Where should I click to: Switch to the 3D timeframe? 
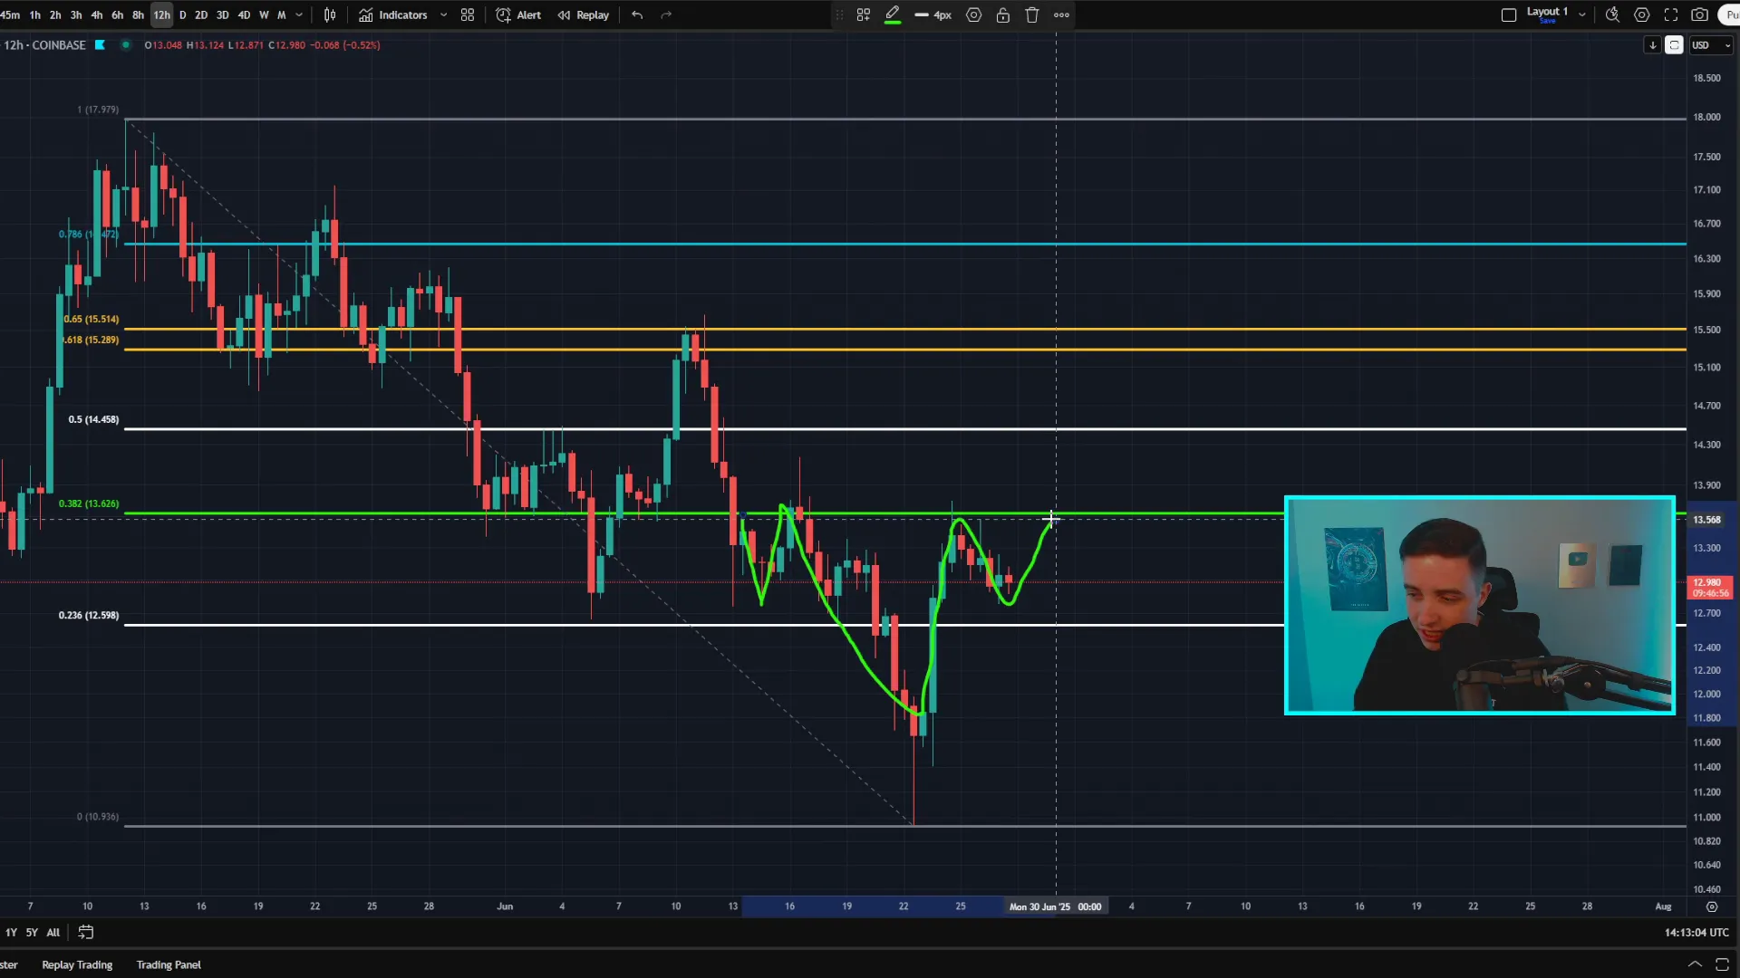(x=222, y=14)
